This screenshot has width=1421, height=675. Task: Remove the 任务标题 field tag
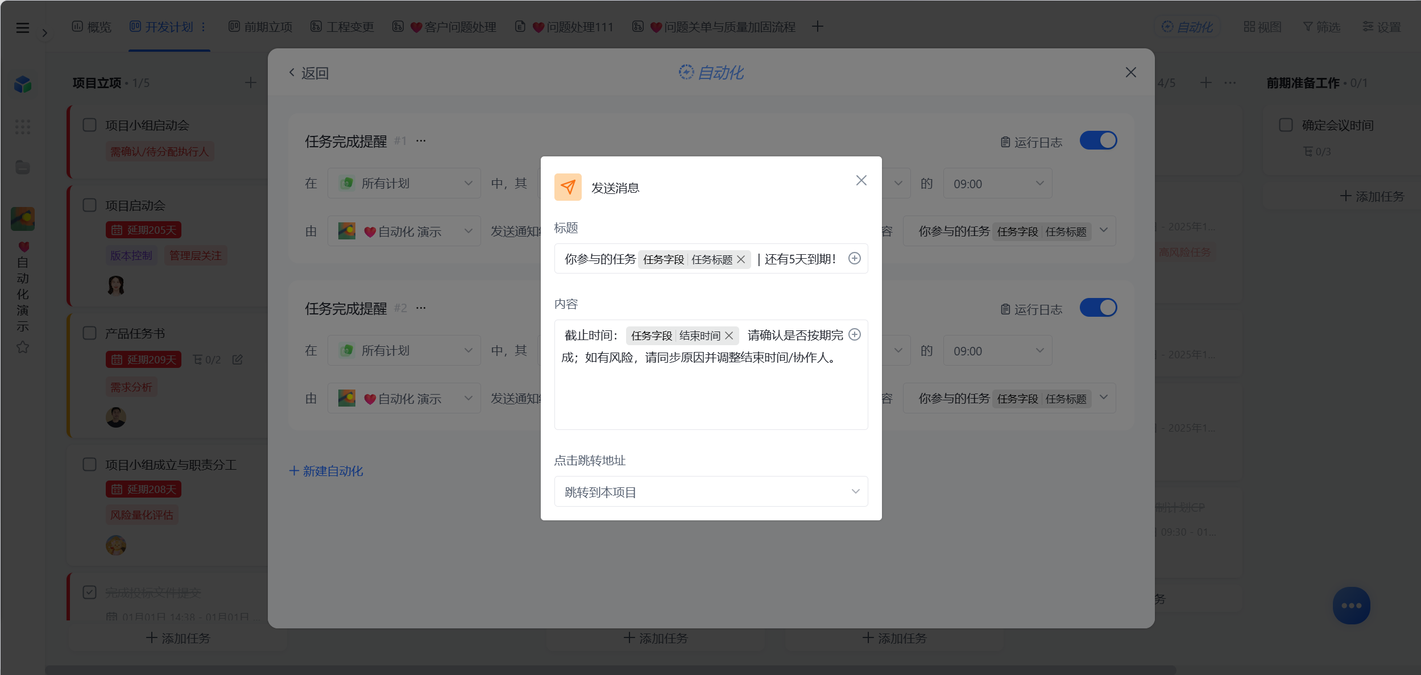[x=741, y=259]
